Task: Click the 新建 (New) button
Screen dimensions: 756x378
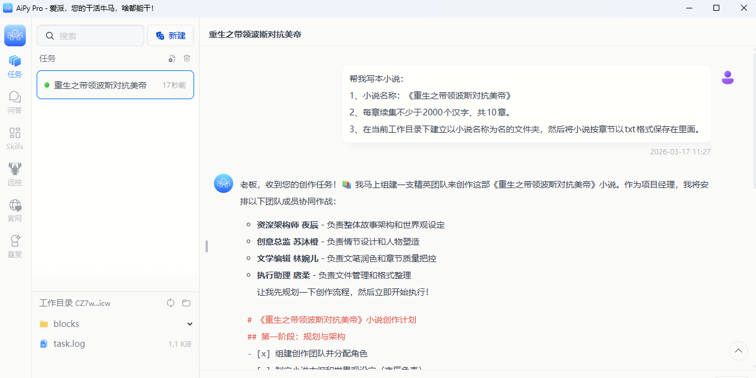Action: (x=170, y=35)
